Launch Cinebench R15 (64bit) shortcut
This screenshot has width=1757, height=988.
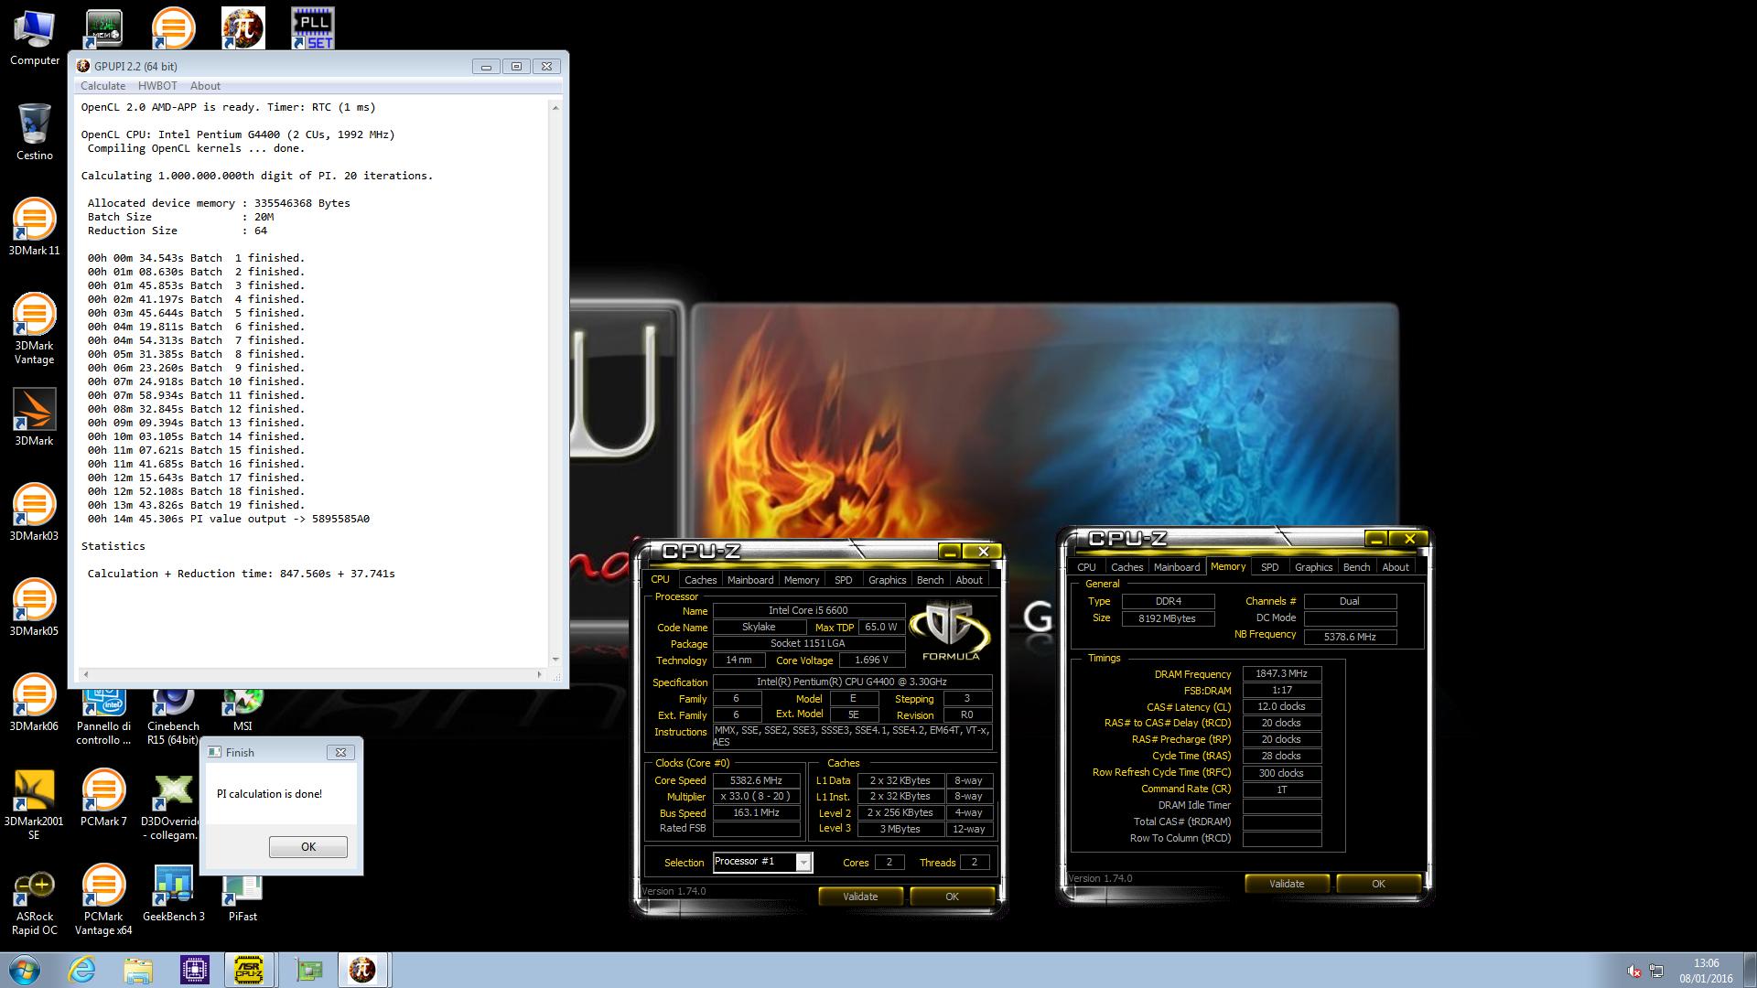[173, 716]
